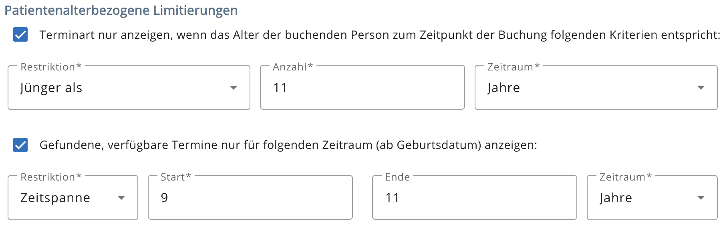Click the 'Patientenalterbezogene Limitierungen' section heading
This screenshot has height=229, width=725.
(121, 10)
